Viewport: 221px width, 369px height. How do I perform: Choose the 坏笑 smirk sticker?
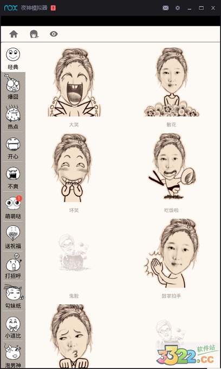tap(72, 168)
